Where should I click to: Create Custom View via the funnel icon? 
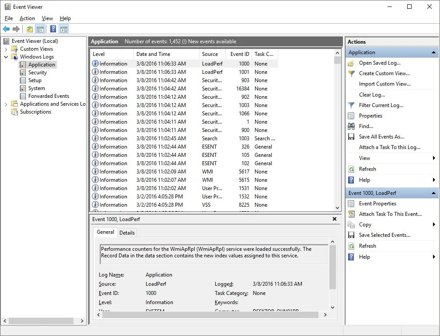point(351,73)
